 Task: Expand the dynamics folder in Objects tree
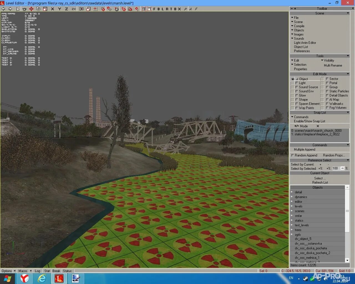point(292,197)
